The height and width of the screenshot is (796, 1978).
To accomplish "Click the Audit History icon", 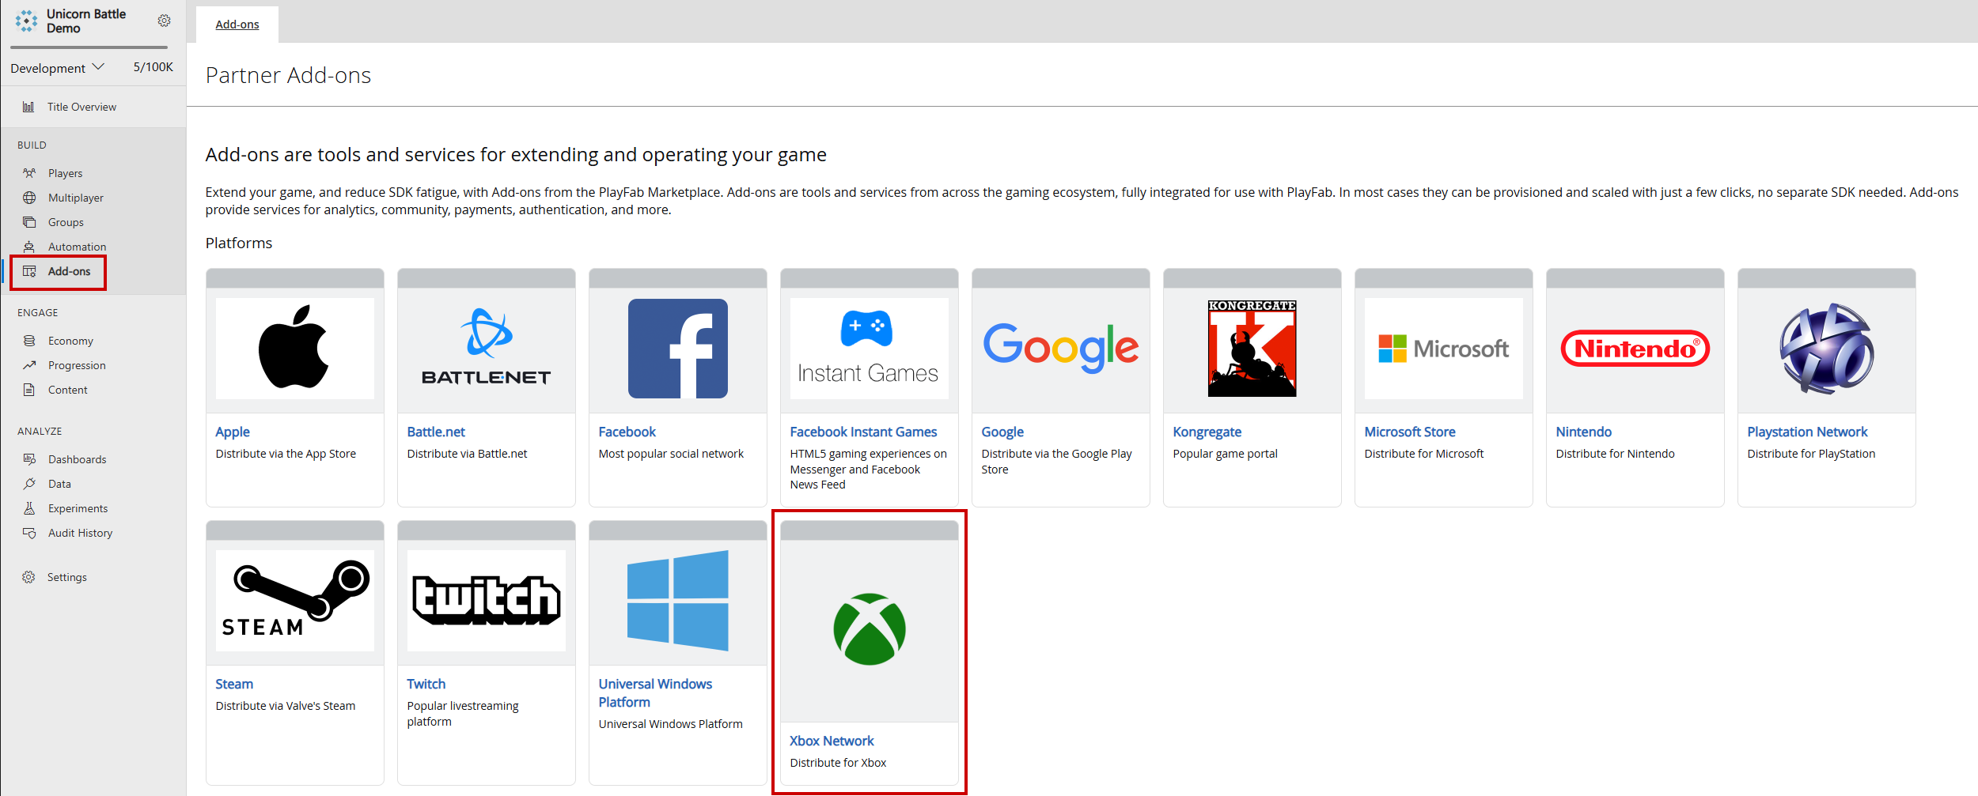I will 29,533.
